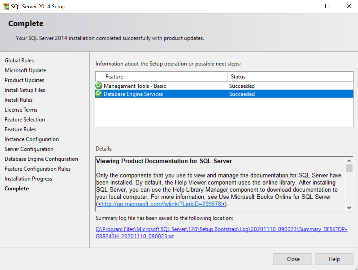Select Install Rules step
Screen dimensions: 358x270
[x=19, y=100]
